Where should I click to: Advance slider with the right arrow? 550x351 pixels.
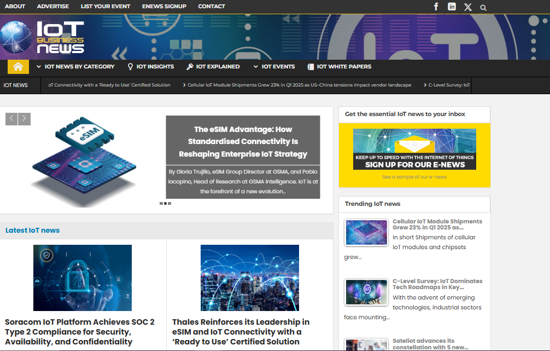(24, 119)
